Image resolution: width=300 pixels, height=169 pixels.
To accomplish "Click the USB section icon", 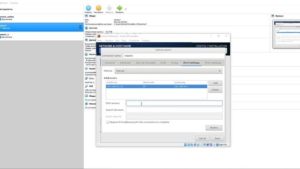I will pyautogui.click(x=86, y=86).
